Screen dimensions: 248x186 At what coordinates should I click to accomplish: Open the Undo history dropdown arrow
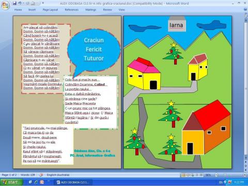pos(23,3)
